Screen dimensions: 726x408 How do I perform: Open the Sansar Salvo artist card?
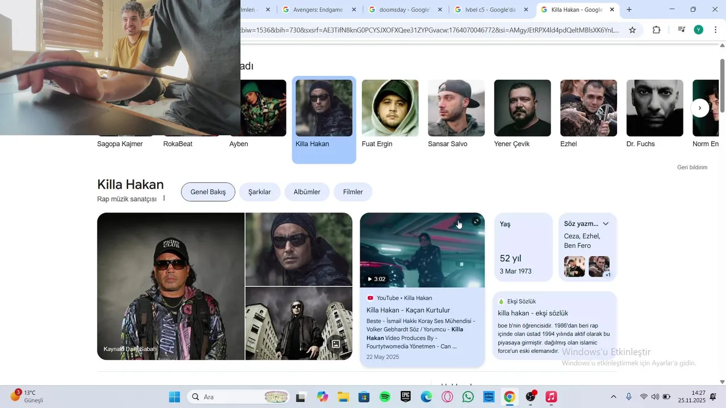coord(456,113)
